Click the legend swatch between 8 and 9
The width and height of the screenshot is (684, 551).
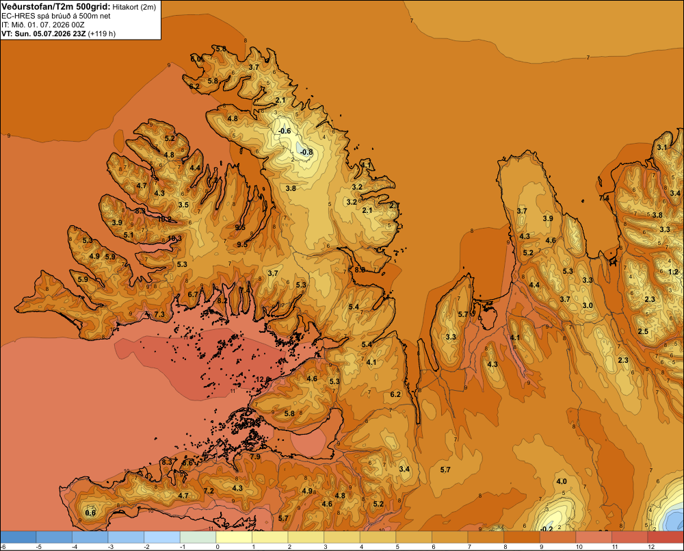(522, 537)
